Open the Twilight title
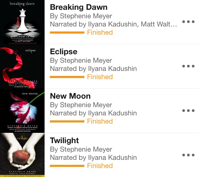Viewport: 199px width, 177px height. pyautogui.click(x=64, y=140)
